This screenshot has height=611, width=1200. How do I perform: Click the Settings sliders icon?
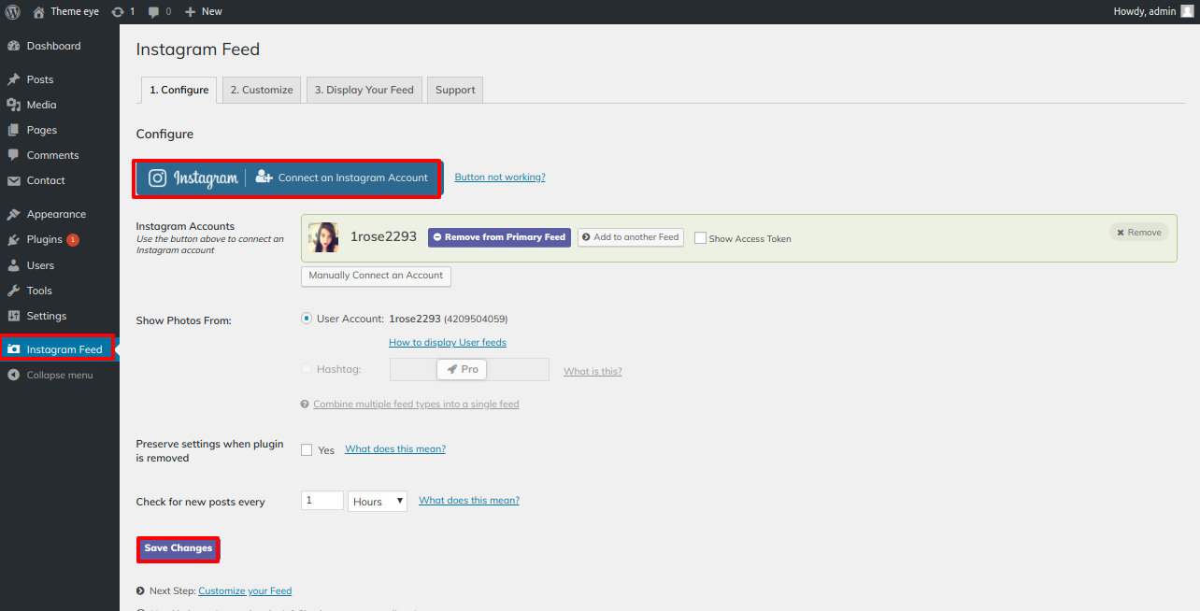[14, 316]
